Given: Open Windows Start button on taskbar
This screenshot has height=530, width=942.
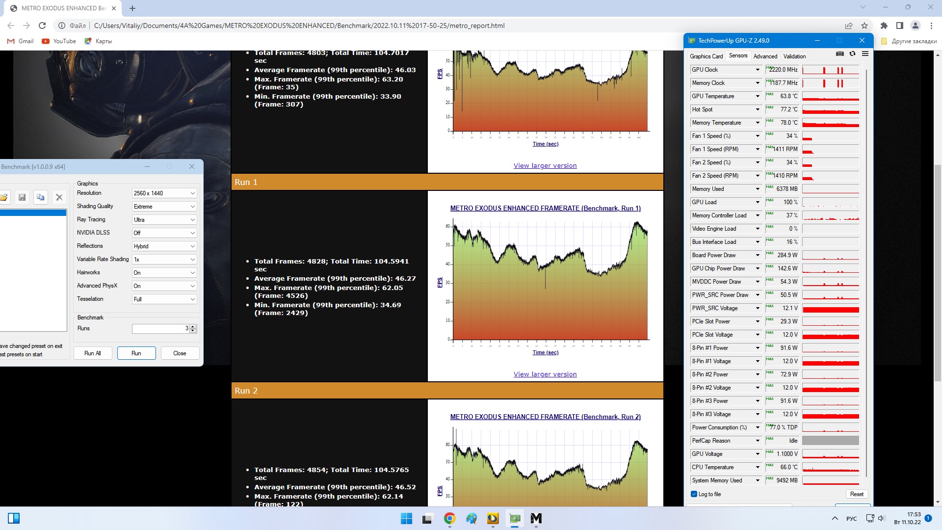Looking at the screenshot, I should point(406,518).
